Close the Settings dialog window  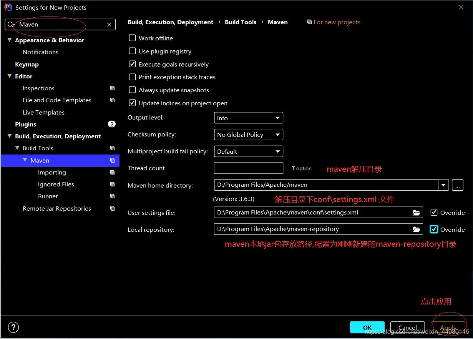tap(461, 7)
